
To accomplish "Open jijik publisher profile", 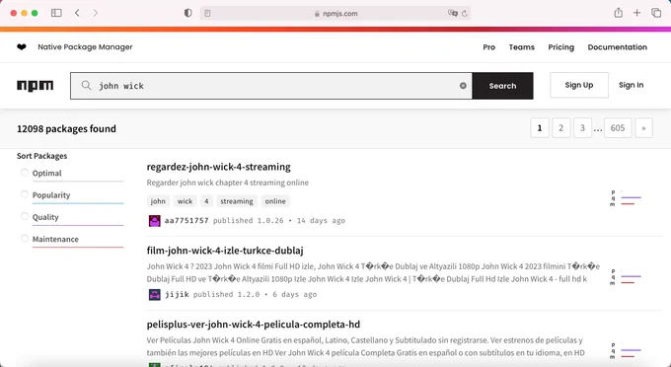I will pyautogui.click(x=177, y=295).
